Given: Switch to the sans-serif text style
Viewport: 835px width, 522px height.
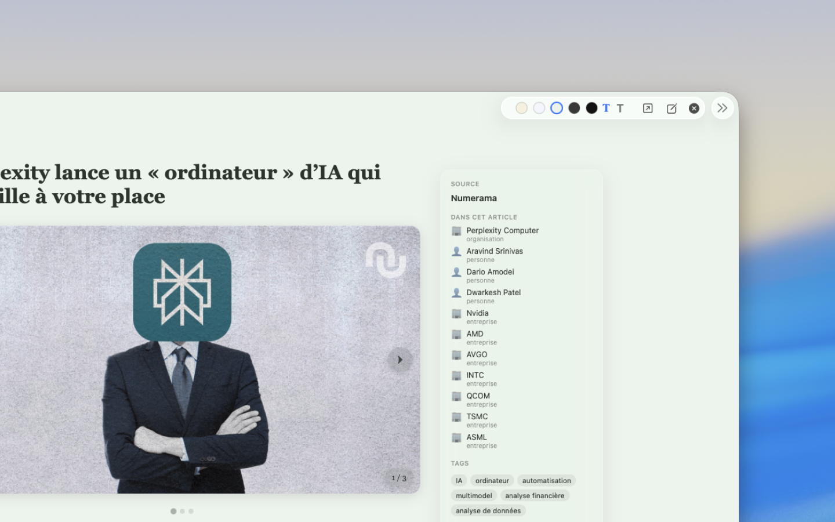Looking at the screenshot, I should coord(620,108).
